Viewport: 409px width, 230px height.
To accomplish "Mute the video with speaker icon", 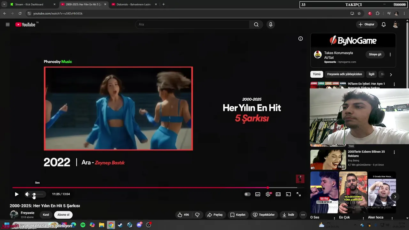I will (27, 194).
